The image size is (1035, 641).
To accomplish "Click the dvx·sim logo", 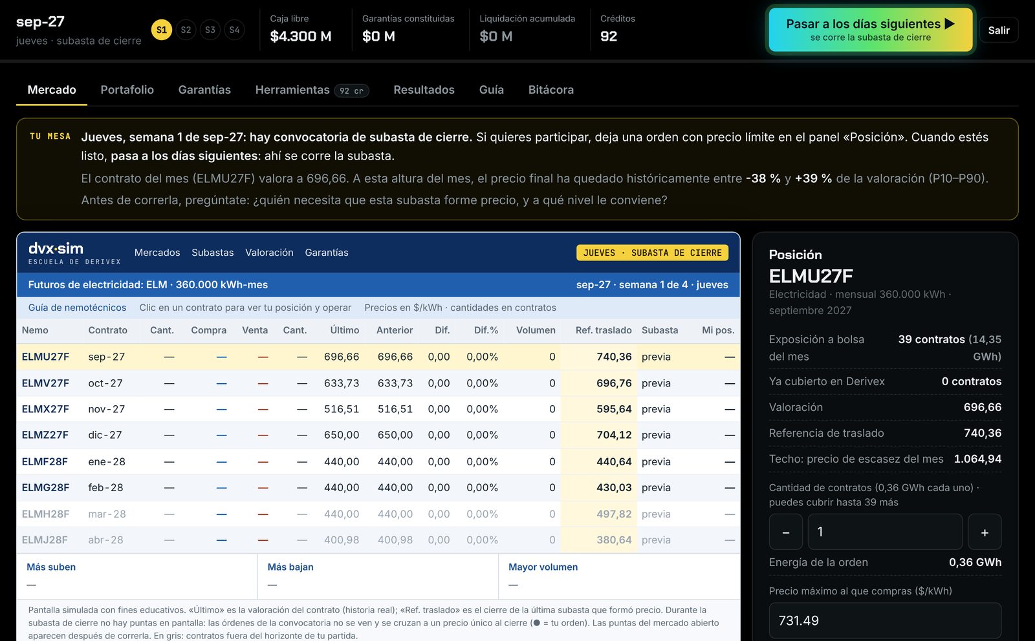I will pos(74,253).
